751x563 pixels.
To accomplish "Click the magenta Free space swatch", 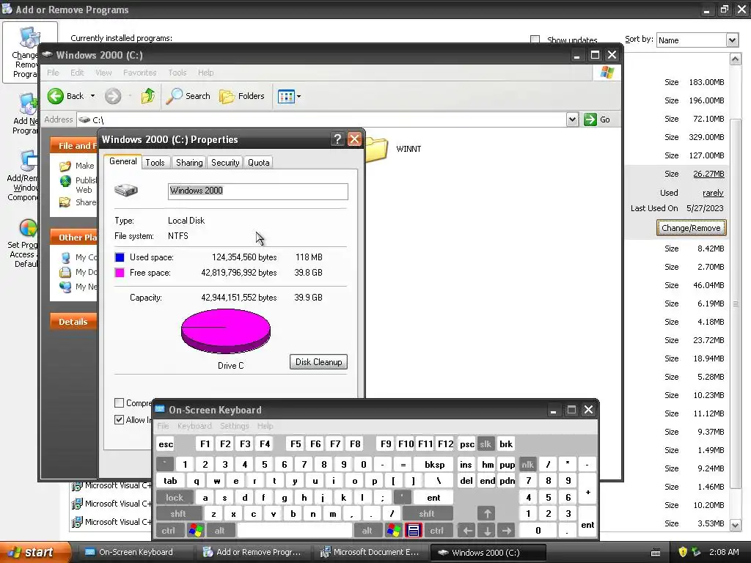I will (120, 273).
